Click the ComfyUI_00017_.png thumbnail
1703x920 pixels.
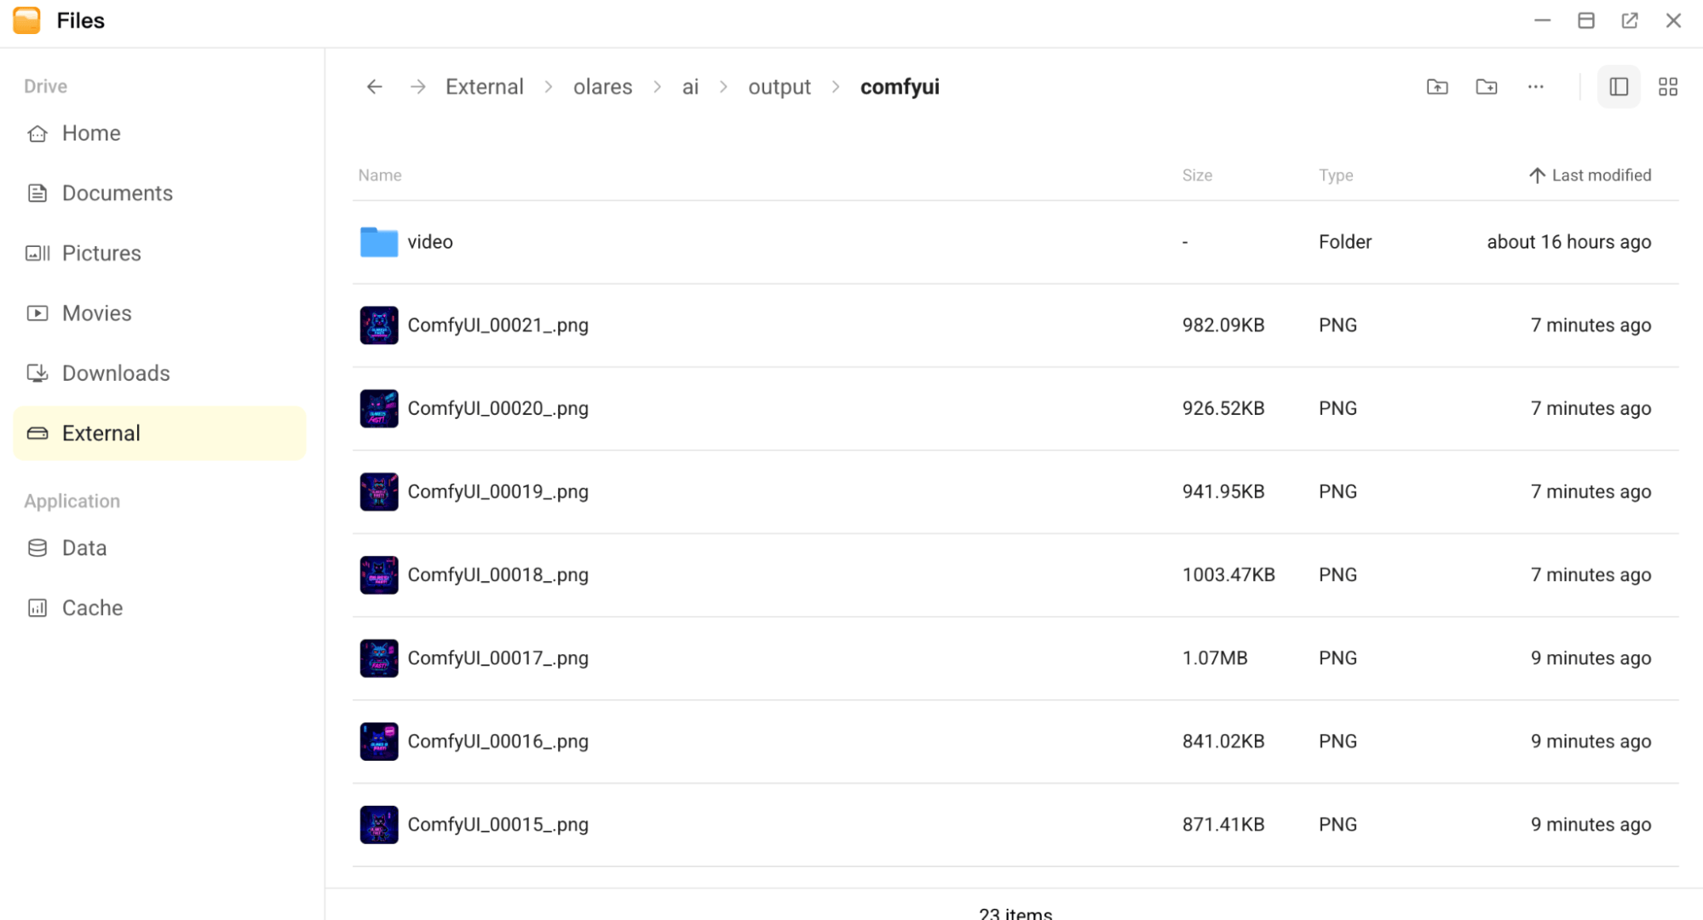click(x=378, y=658)
